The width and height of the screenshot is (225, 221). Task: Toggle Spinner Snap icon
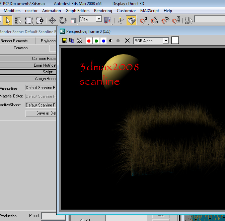[176, 20]
